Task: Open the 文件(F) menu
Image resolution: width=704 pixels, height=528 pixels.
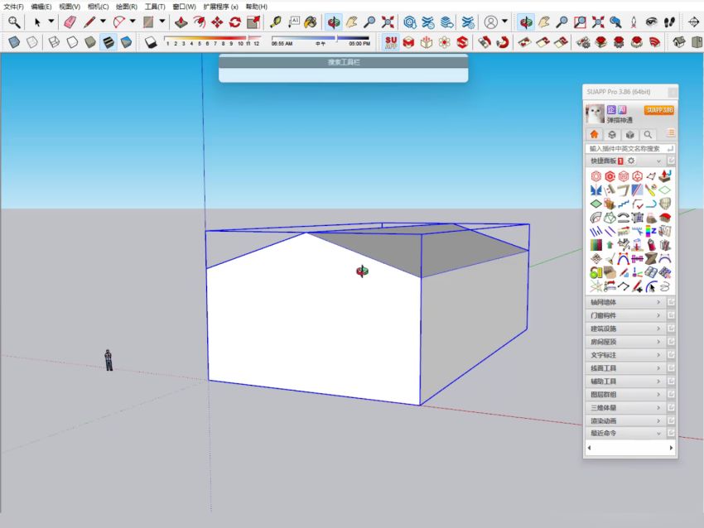Action: click(x=13, y=7)
